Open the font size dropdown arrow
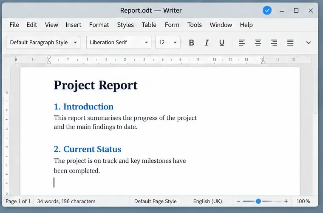The image size is (323, 213). point(175,43)
